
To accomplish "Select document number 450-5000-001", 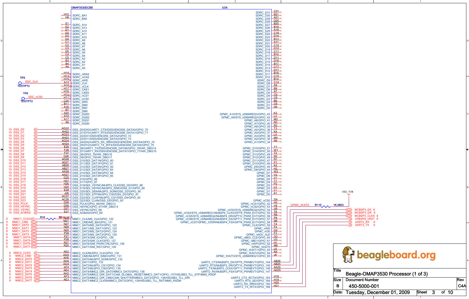I will [364, 286].
